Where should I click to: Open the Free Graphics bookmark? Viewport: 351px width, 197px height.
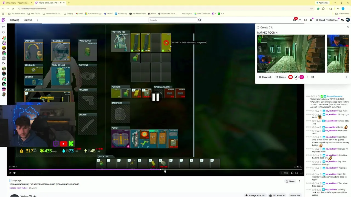click(x=187, y=14)
